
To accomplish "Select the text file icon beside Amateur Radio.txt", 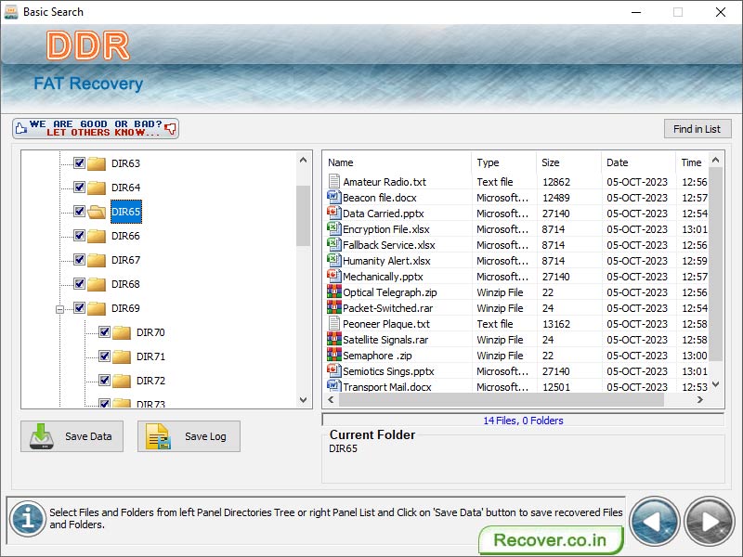I will (x=334, y=181).
